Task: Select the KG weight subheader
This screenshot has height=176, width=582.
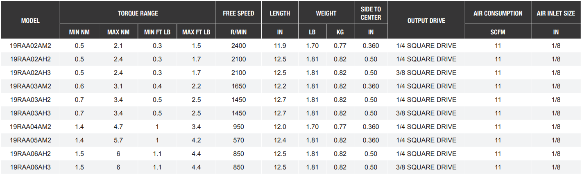Action: tap(340, 32)
